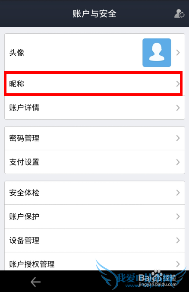This screenshot has height=292, width=189.
Task: Tap the back arrow in bottom bar
Action: tap(35, 282)
